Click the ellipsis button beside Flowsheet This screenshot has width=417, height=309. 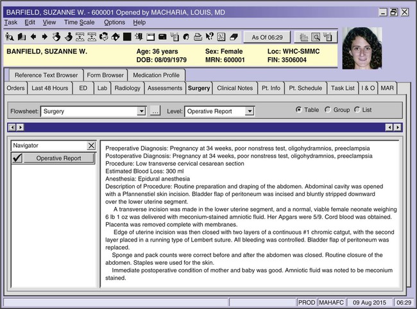click(x=155, y=112)
